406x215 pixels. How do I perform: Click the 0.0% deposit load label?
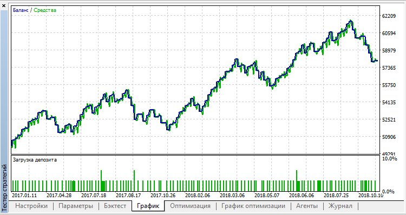(x=388, y=192)
